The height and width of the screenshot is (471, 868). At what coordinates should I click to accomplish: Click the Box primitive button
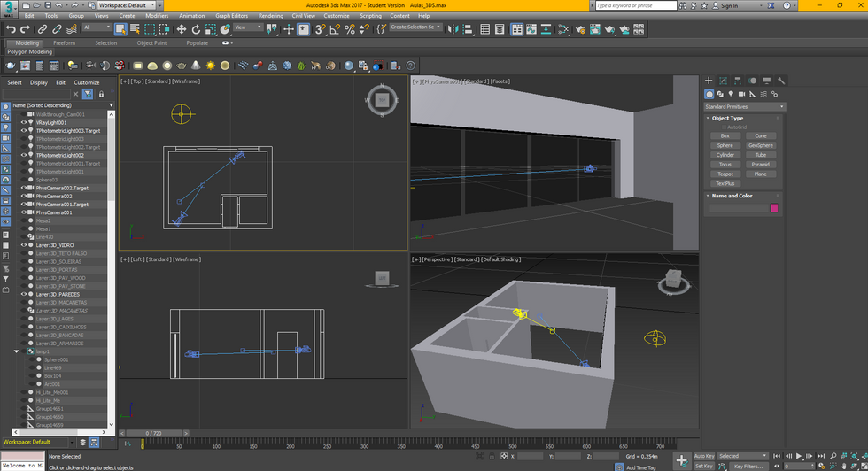pyautogui.click(x=725, y=135)
